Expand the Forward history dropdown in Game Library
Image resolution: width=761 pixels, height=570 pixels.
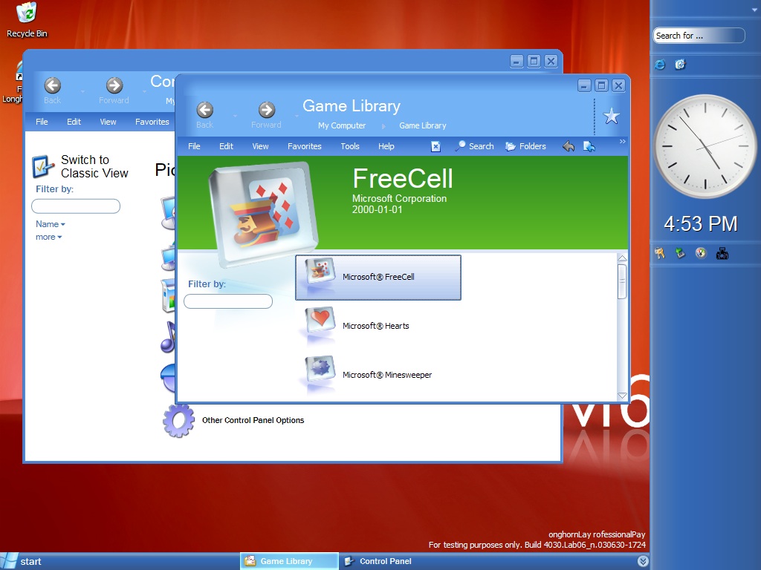297,116
